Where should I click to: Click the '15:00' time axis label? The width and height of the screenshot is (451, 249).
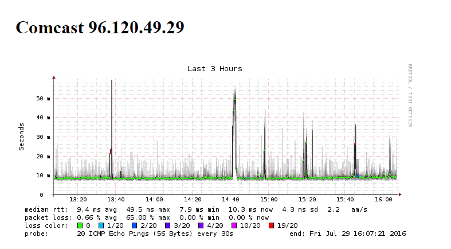(269, 200)
